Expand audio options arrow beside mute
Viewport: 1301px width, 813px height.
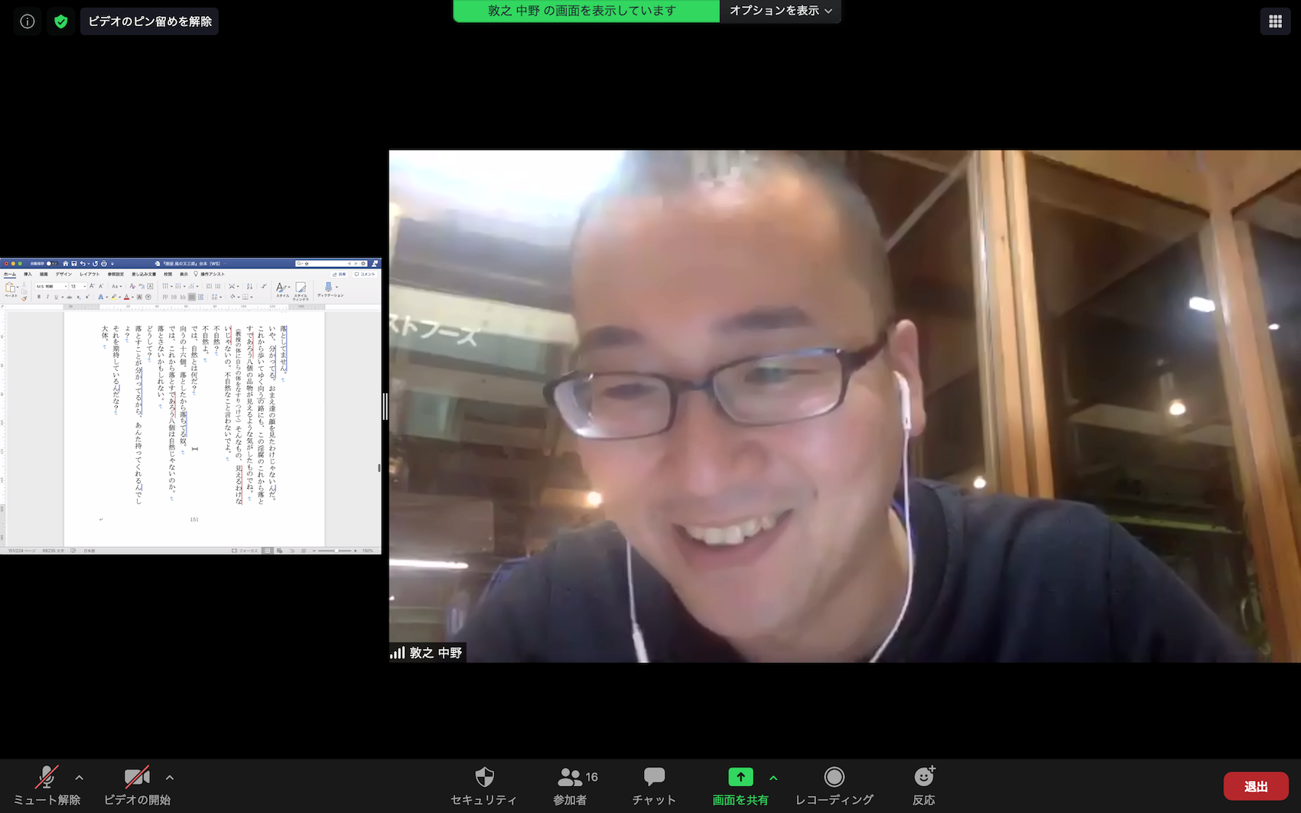80,778
